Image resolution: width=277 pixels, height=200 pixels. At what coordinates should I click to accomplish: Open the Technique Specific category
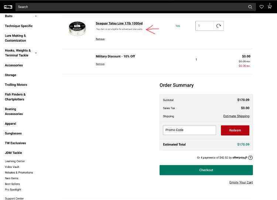[x=19, y=26]
